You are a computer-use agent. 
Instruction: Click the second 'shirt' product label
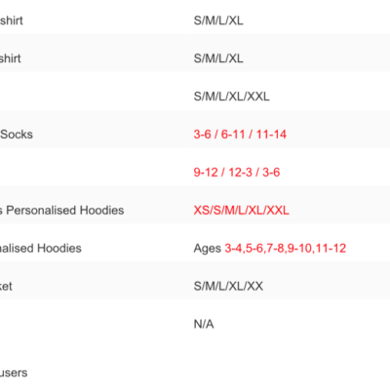click(11, 58)
